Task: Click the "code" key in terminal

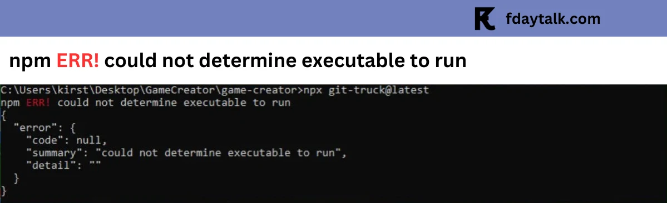Action: [45, 140]
